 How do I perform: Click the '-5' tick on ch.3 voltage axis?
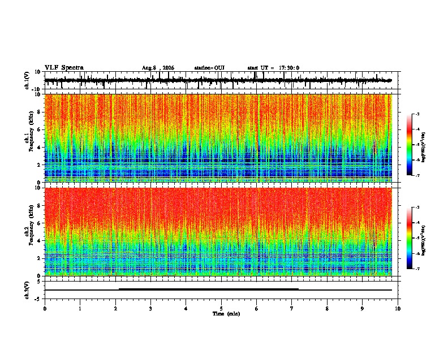point(37,299)
